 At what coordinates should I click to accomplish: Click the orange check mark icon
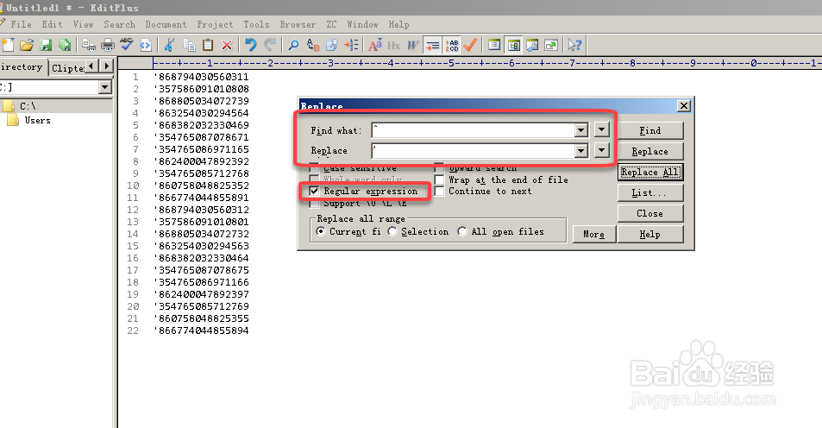pyautogui.click(x=470, y=45)
